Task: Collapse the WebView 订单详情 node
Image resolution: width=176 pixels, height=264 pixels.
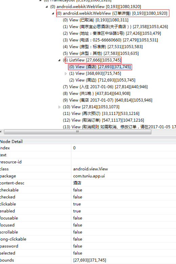Action: pos(53,14)
